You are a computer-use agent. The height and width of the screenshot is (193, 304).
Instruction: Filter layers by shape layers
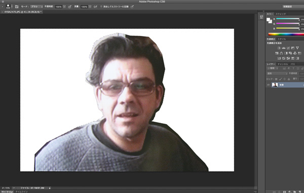(x=298, y=68)
